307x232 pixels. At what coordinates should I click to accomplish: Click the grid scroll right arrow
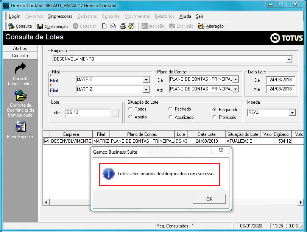click(x=301, y=202)
